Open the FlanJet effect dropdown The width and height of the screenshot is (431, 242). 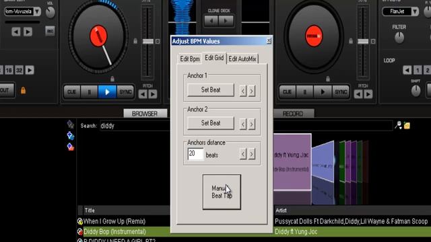coord(415,11)
